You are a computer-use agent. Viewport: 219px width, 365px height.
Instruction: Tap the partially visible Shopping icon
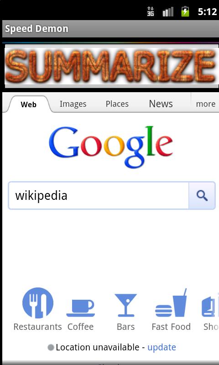click(x=210, y=305)
